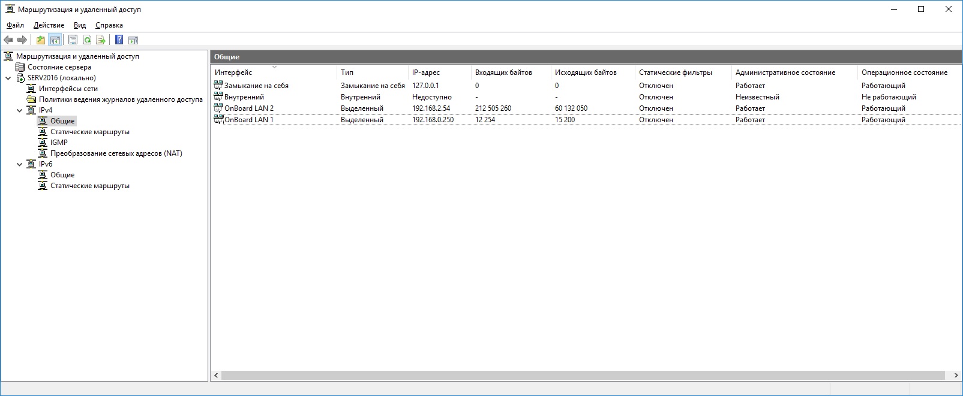Select Интерфейсы сети in the tree
Viewport: 963px width, 396px height.
pyautogui.click(x=68, y=89)
